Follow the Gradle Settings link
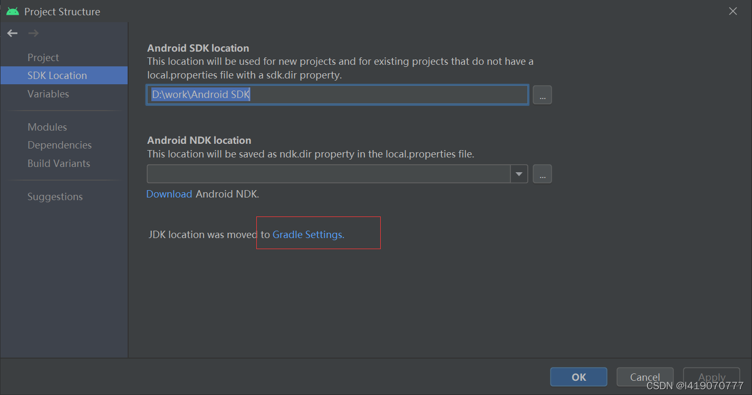This screenshot has height=395, width=752. [308, 234]
